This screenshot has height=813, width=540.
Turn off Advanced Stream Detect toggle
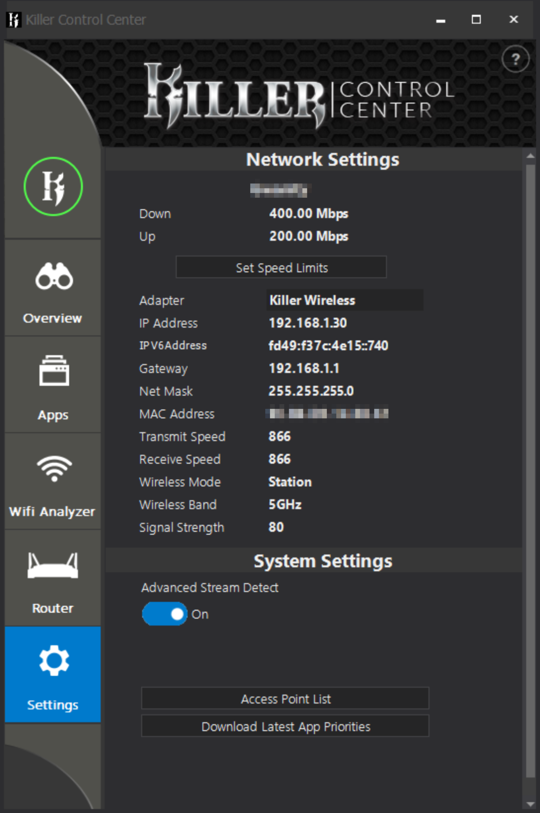pos(165,614)
